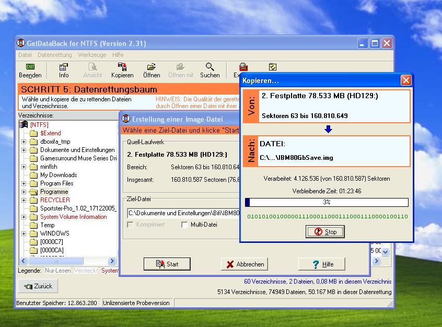The width and height of the screenshot is (442, 327).
Task: Click the Zurück button
Action: coord(38,286)
